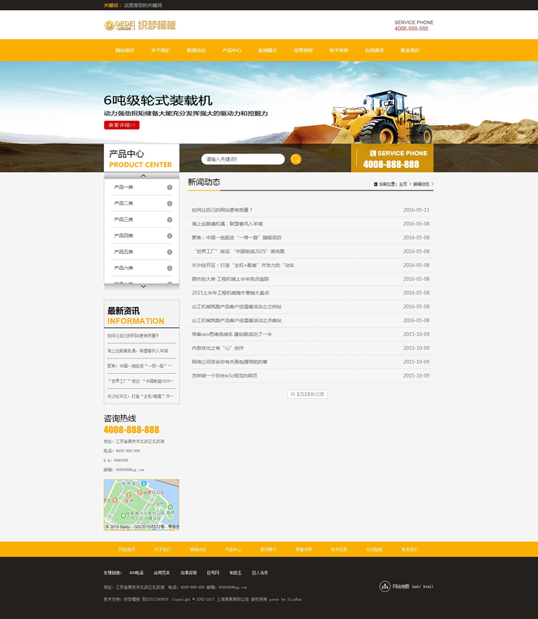
Task: Click arrow icon beside 产品五类
Action: tap(169, 252)
